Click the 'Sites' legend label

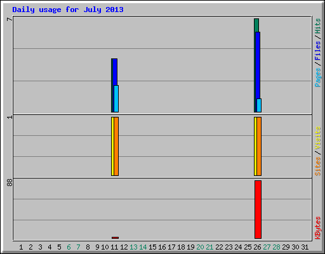(x=317, y=166)
